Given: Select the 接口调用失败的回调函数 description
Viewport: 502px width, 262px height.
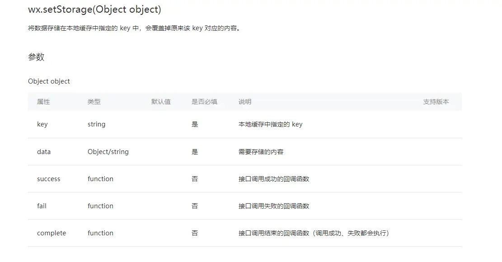Looking at the screenshot, I should click(274, 206).
